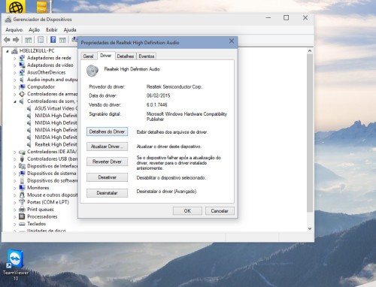Click the Realtek speaker icon in Properties dialog

[x=92, y=71]
